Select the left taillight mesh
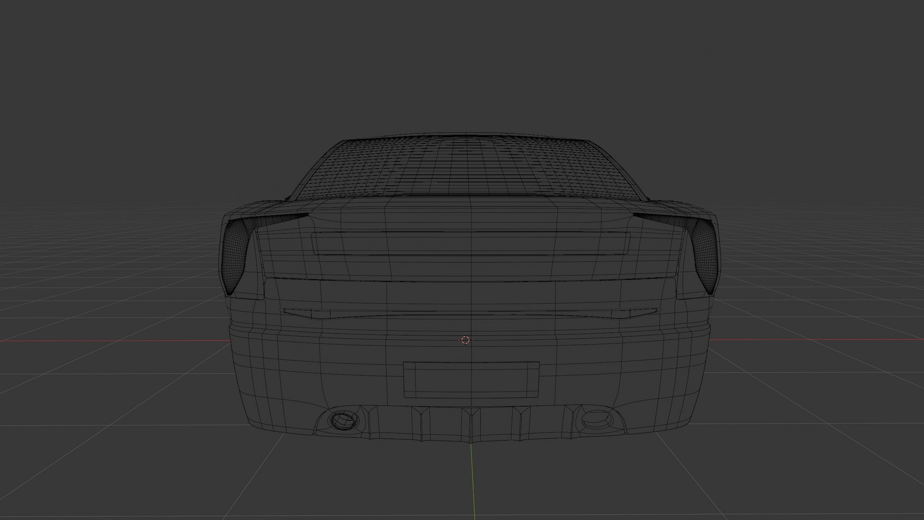924x520 pixels. [x=236, y=255]
